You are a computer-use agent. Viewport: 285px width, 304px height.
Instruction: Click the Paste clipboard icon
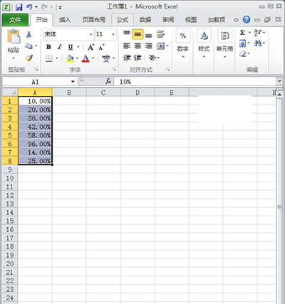(x=14, y=36)
